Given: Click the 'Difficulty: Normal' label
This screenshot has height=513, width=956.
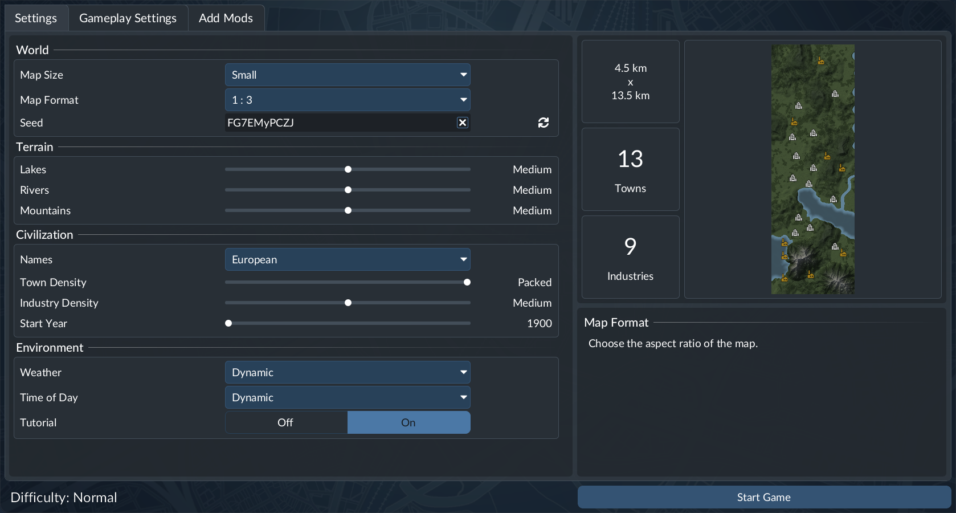Looking at the screenshot, I should [64, 498].
